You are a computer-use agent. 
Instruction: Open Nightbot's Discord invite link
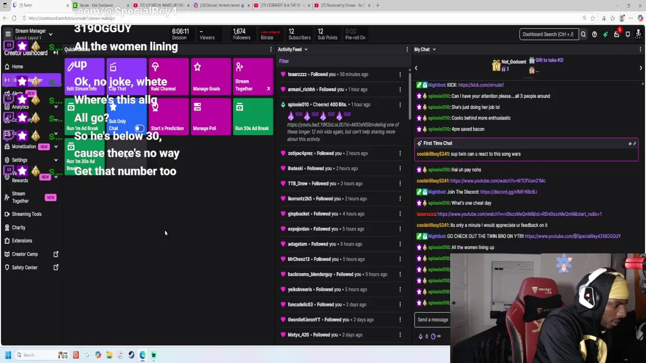point(508,192)
